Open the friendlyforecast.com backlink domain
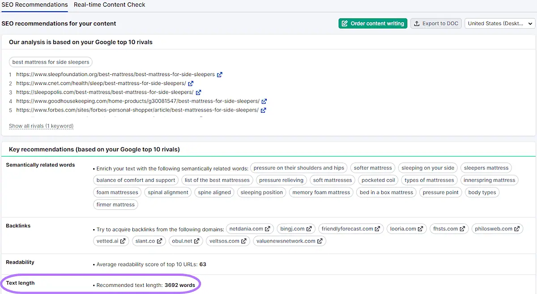 coord(347,229)
